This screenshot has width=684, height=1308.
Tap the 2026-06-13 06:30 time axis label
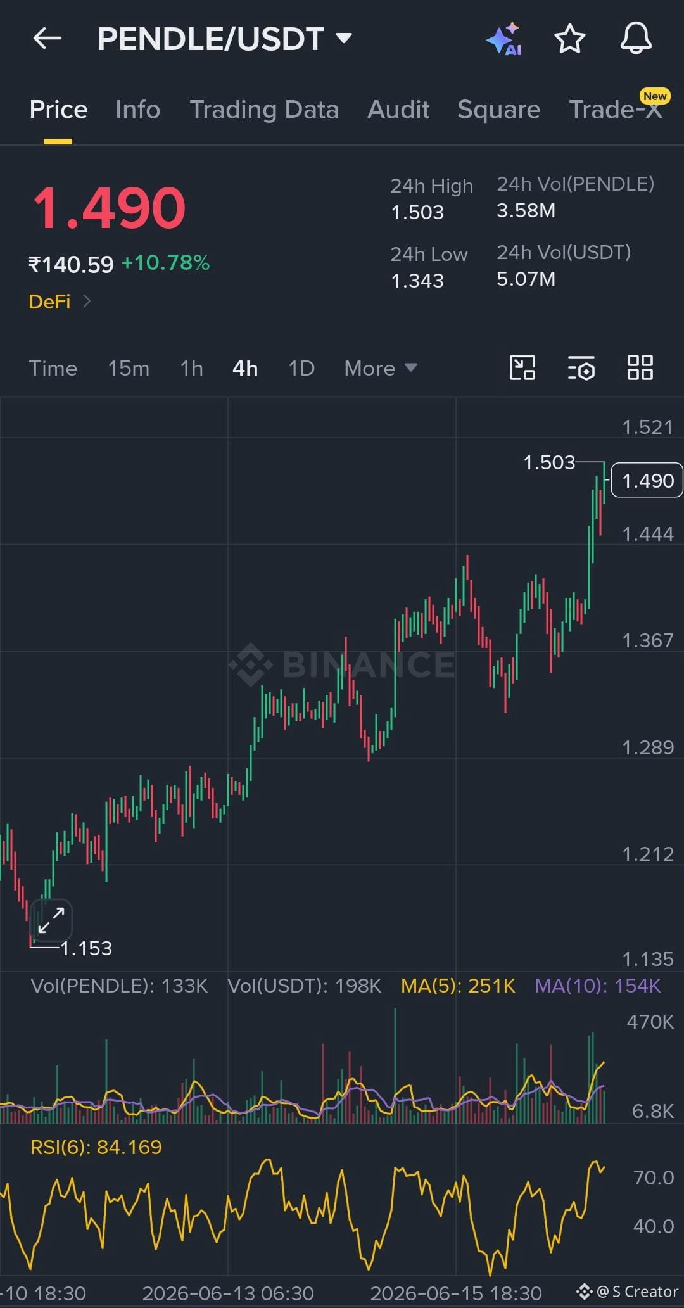point(228,1293)
